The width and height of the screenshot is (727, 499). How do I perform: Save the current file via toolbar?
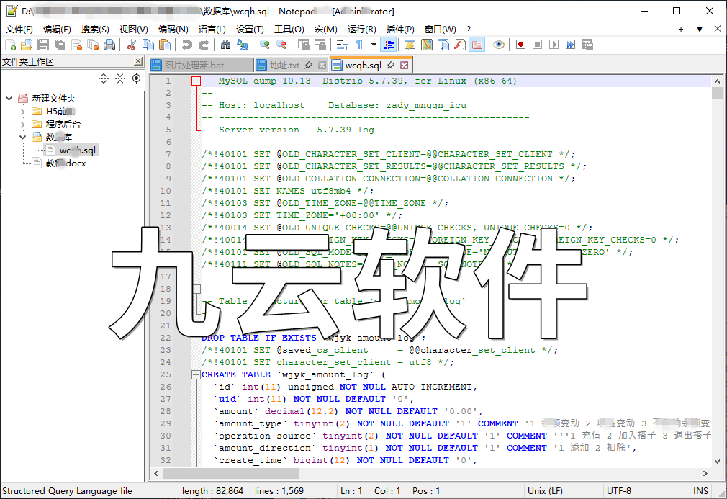pos(43,45)
